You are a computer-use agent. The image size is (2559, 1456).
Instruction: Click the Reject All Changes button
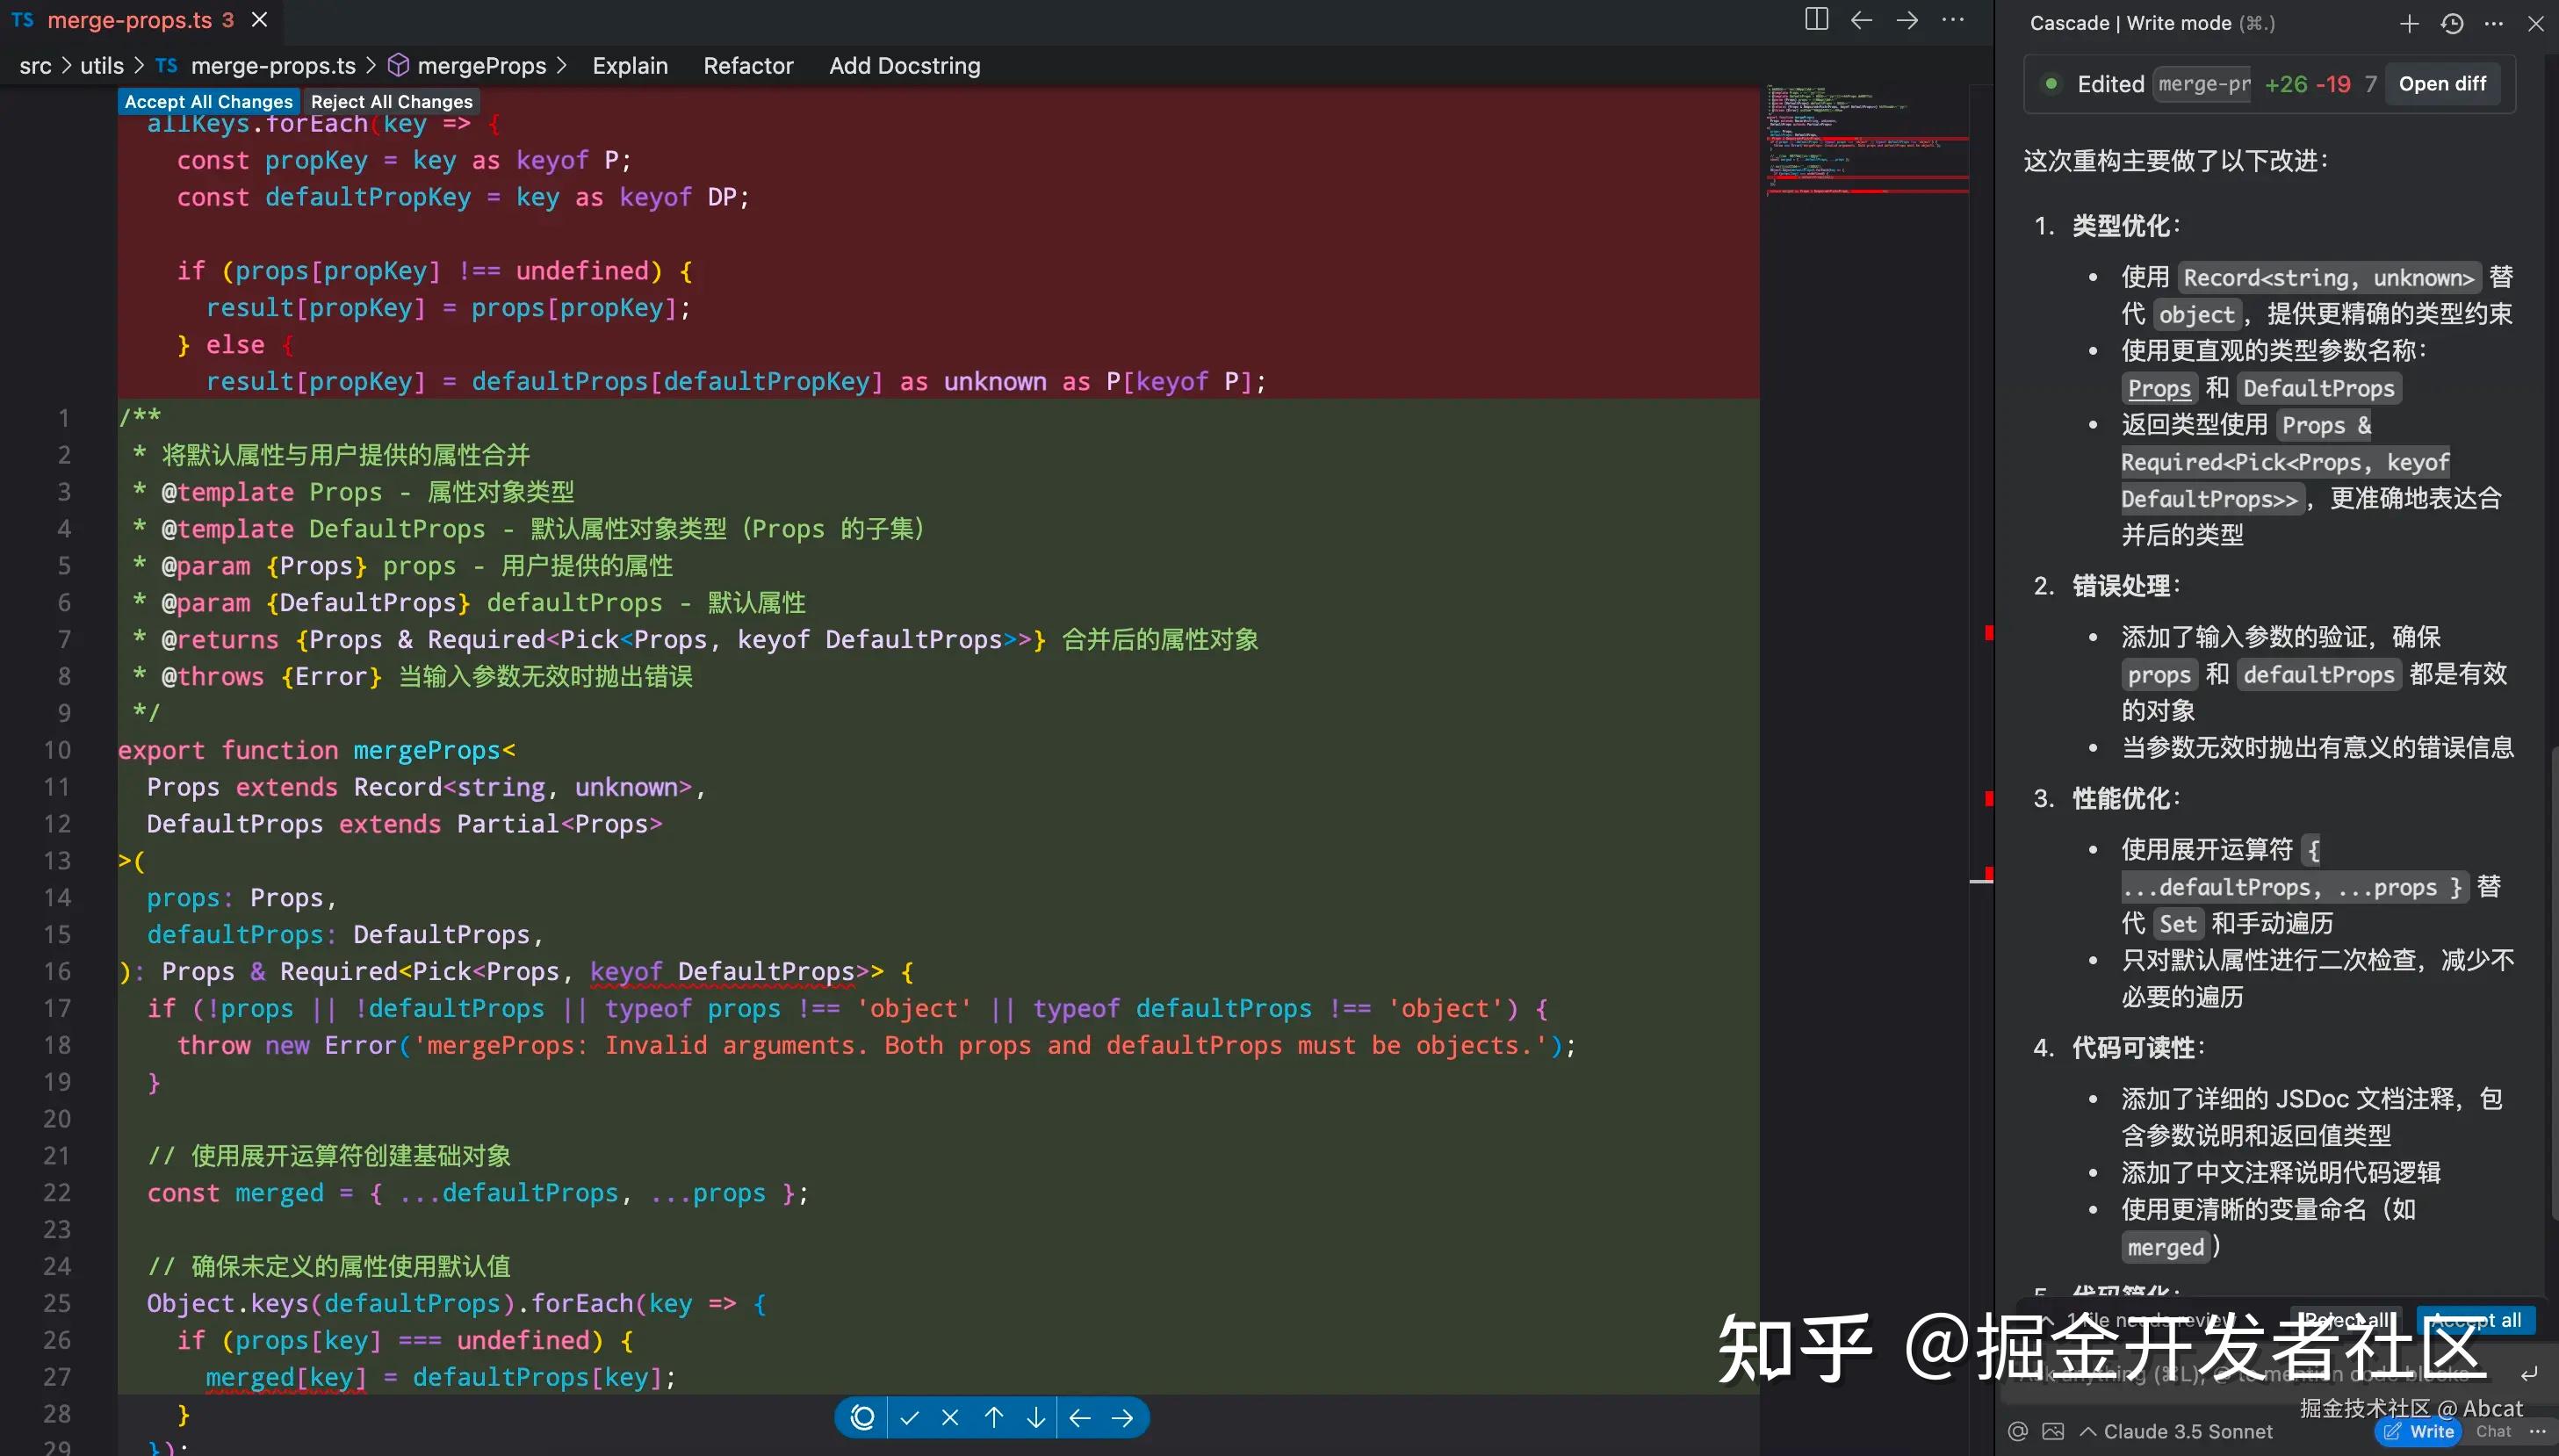tap(391, 102)
